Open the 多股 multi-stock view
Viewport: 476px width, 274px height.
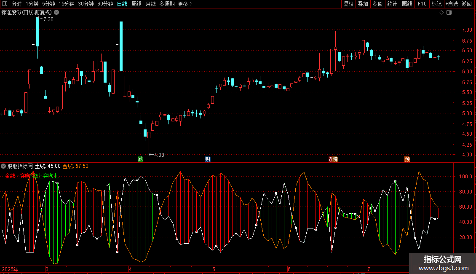click(x=378, y=4)
